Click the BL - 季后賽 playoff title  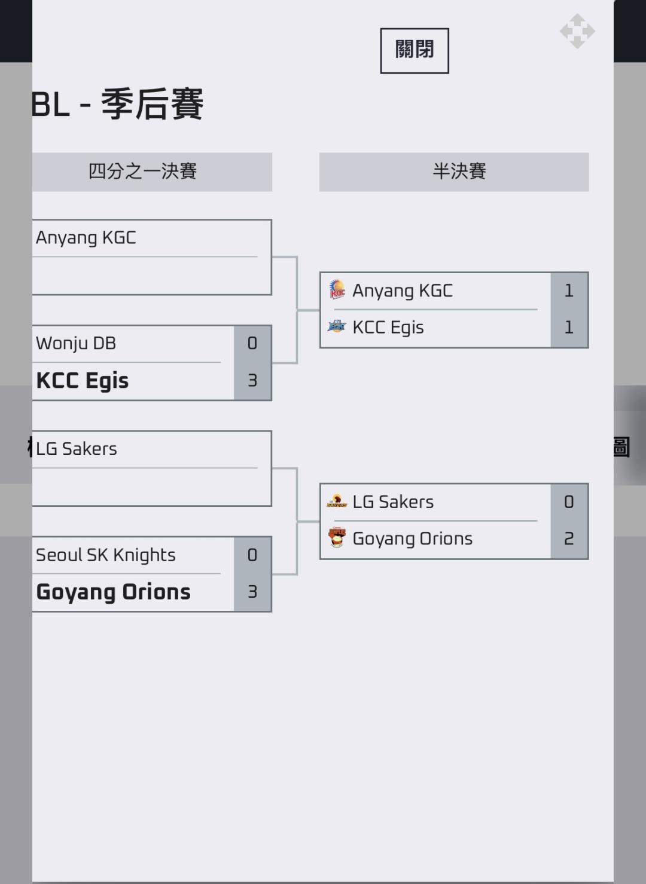pos(118,105)
